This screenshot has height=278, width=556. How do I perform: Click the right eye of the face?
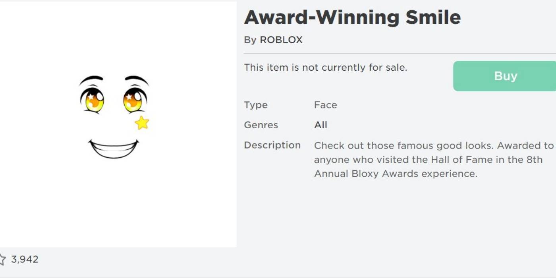point(134,100)
